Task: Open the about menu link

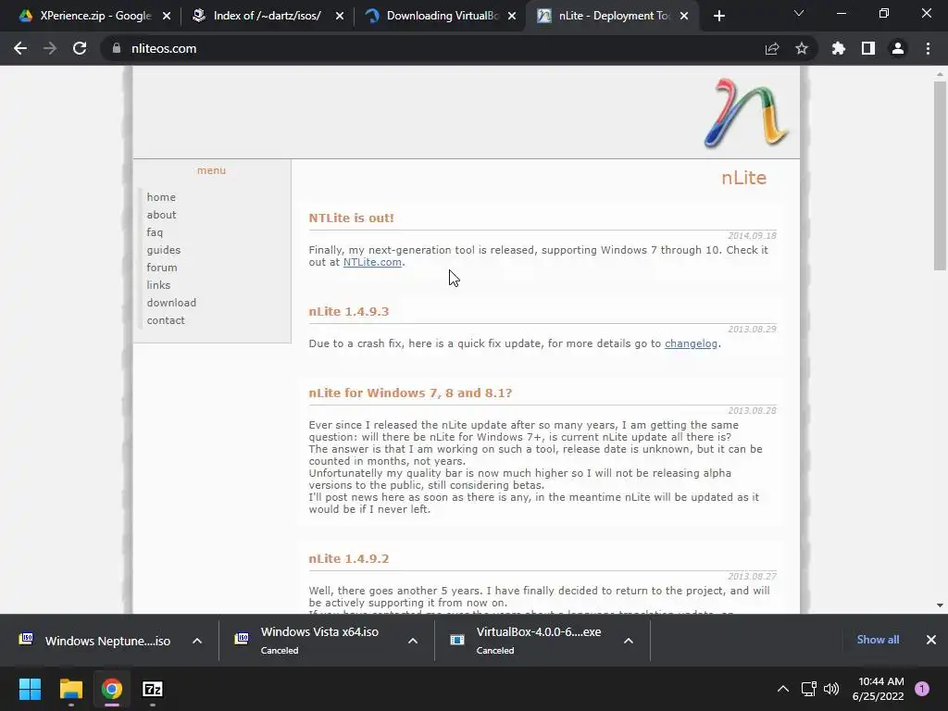Action: click(x=161, y=215)
